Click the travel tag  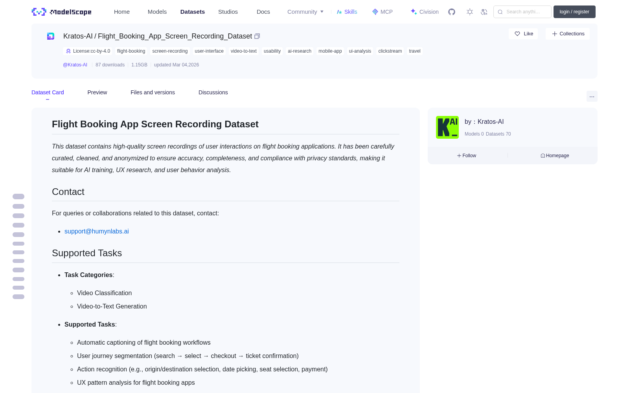pos(415,51)
